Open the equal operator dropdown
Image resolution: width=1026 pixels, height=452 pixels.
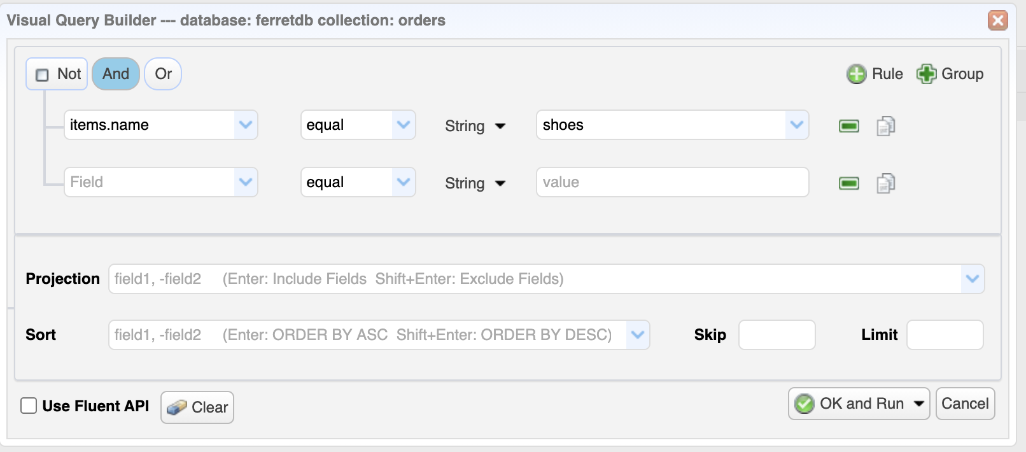[x=404, y=125]
